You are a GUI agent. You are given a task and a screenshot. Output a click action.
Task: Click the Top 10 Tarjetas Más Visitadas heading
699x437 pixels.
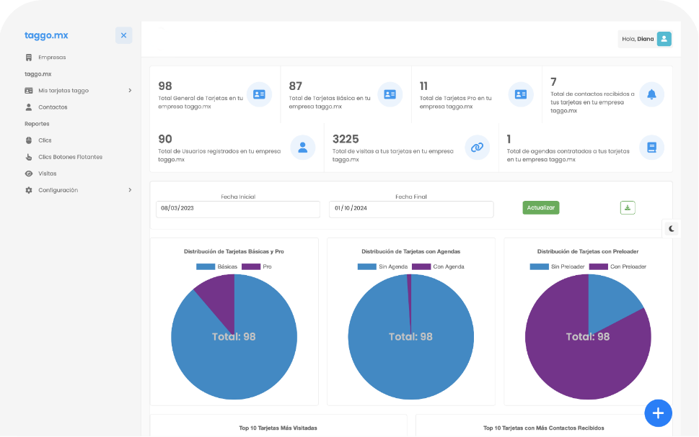[x=278, y=428]
